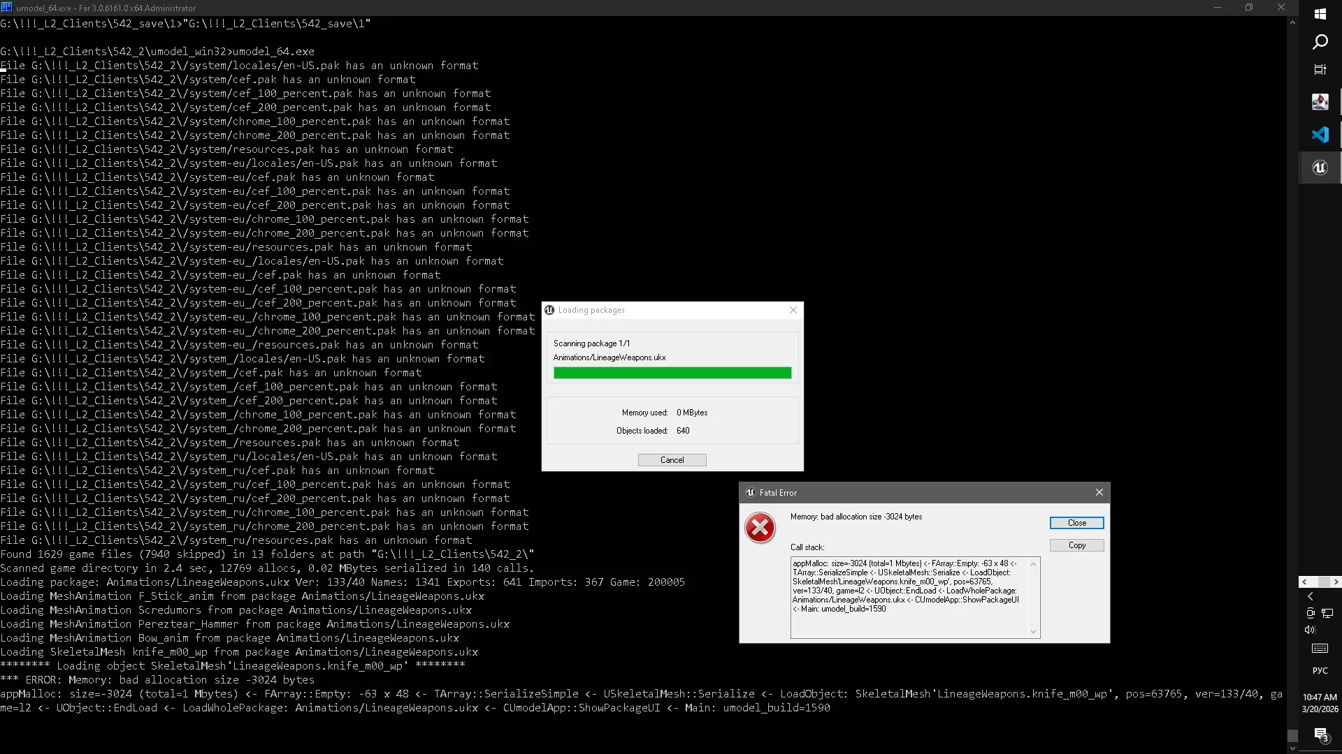Open Windows search magnifier icon
Screen dimensions: 1342x754
tap(1320, 42)
